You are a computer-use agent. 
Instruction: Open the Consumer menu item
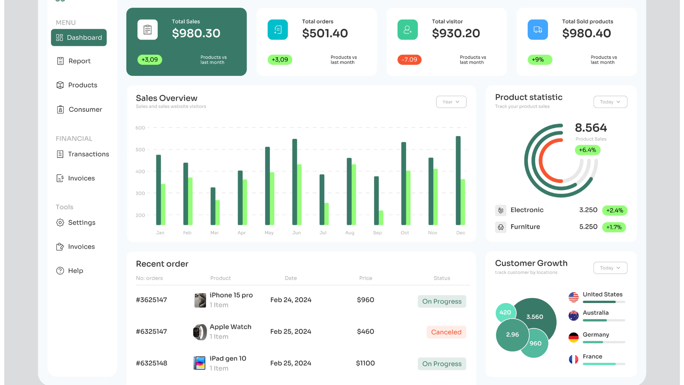coord(79,109)
